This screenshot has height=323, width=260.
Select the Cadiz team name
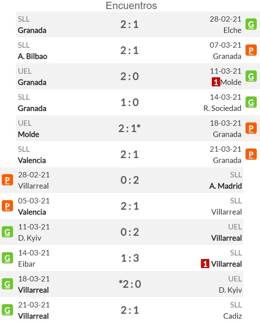(232, 316)
